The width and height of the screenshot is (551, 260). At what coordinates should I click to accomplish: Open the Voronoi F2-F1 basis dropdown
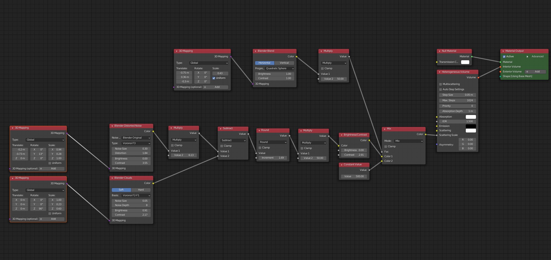[x=136, y=195]
